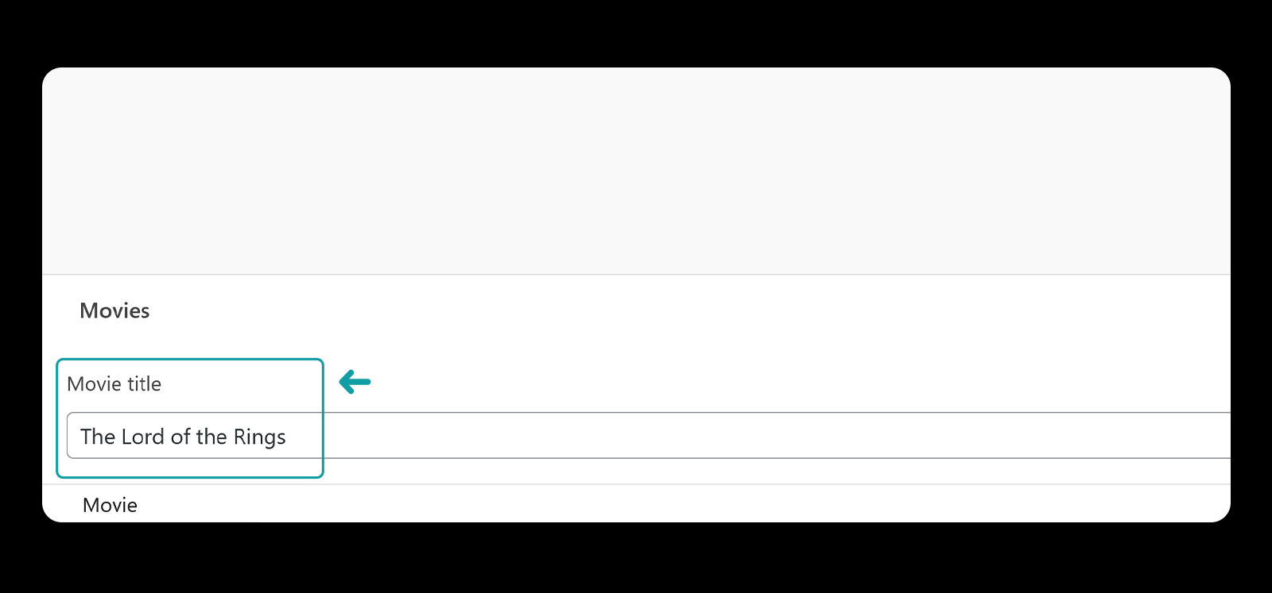Click the word 'The' in the input
Screen dimensions: 1272x593
98,437
